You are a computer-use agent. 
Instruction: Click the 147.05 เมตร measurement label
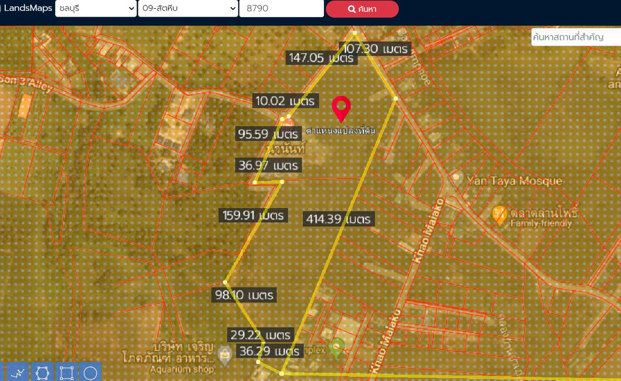click(322, 58)
